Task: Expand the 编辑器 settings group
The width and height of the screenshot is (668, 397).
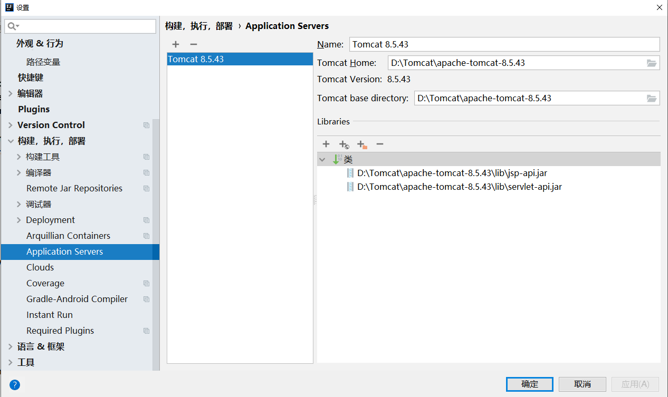Action: (11, 93)
